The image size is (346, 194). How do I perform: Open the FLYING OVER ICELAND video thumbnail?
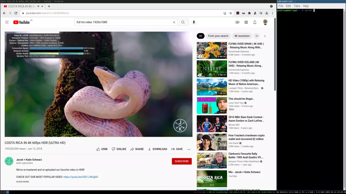[x=212, y=69]
